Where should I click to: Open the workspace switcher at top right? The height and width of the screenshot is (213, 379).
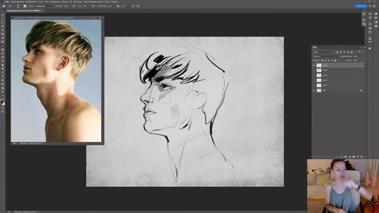(x=375, y=6)
